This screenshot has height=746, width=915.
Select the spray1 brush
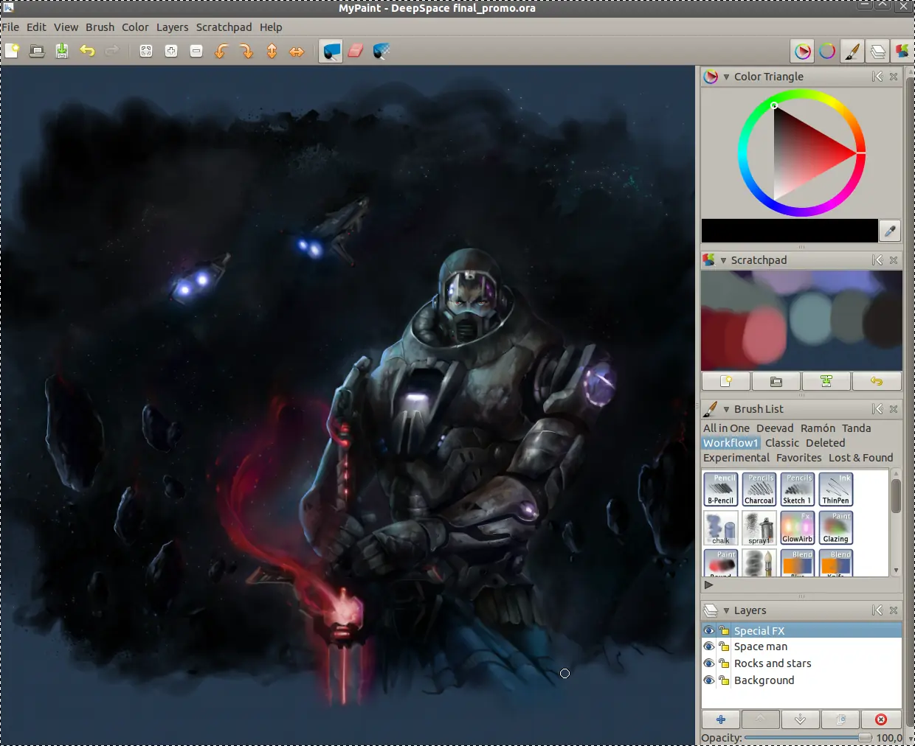tap(759, 528)
